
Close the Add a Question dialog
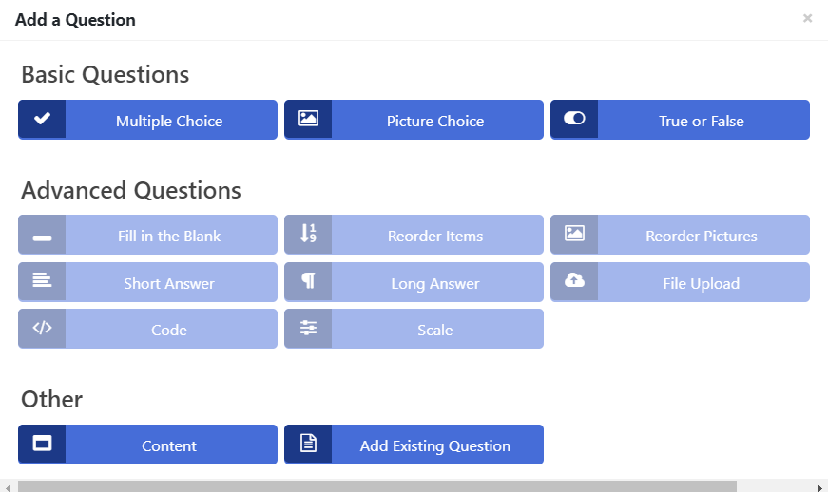[x=807, y=18]
